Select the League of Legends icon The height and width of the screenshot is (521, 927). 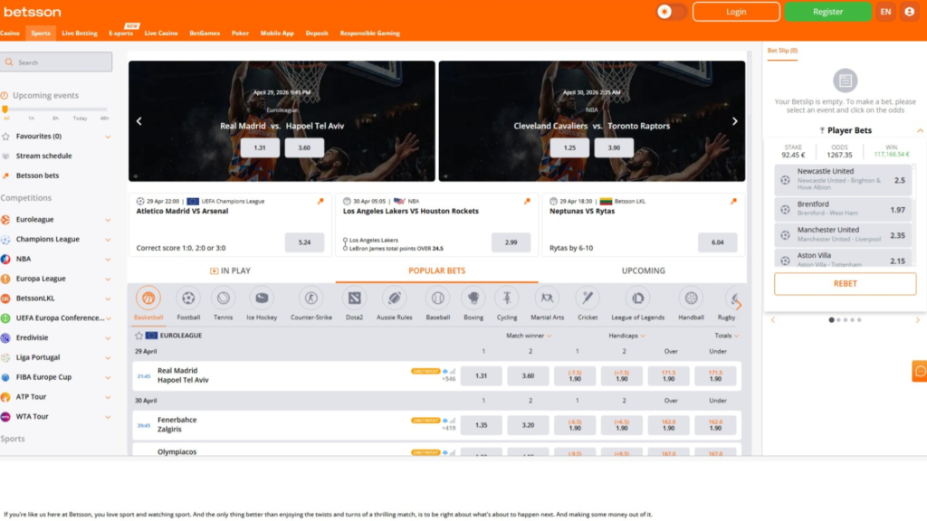coord(637,298)
